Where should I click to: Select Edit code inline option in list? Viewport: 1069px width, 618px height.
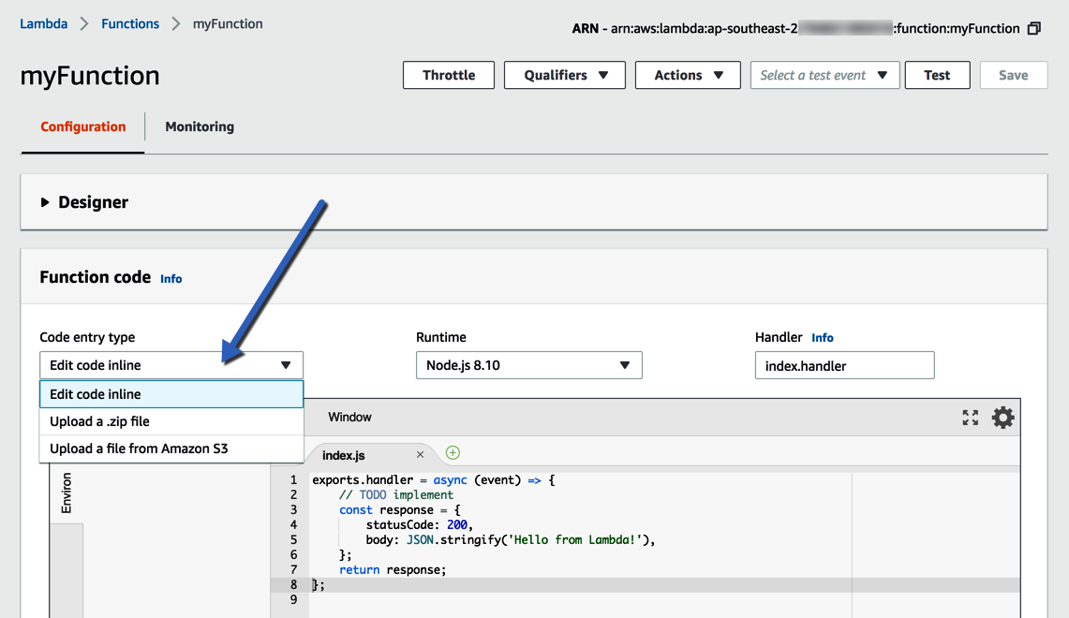tap(96, 394)
